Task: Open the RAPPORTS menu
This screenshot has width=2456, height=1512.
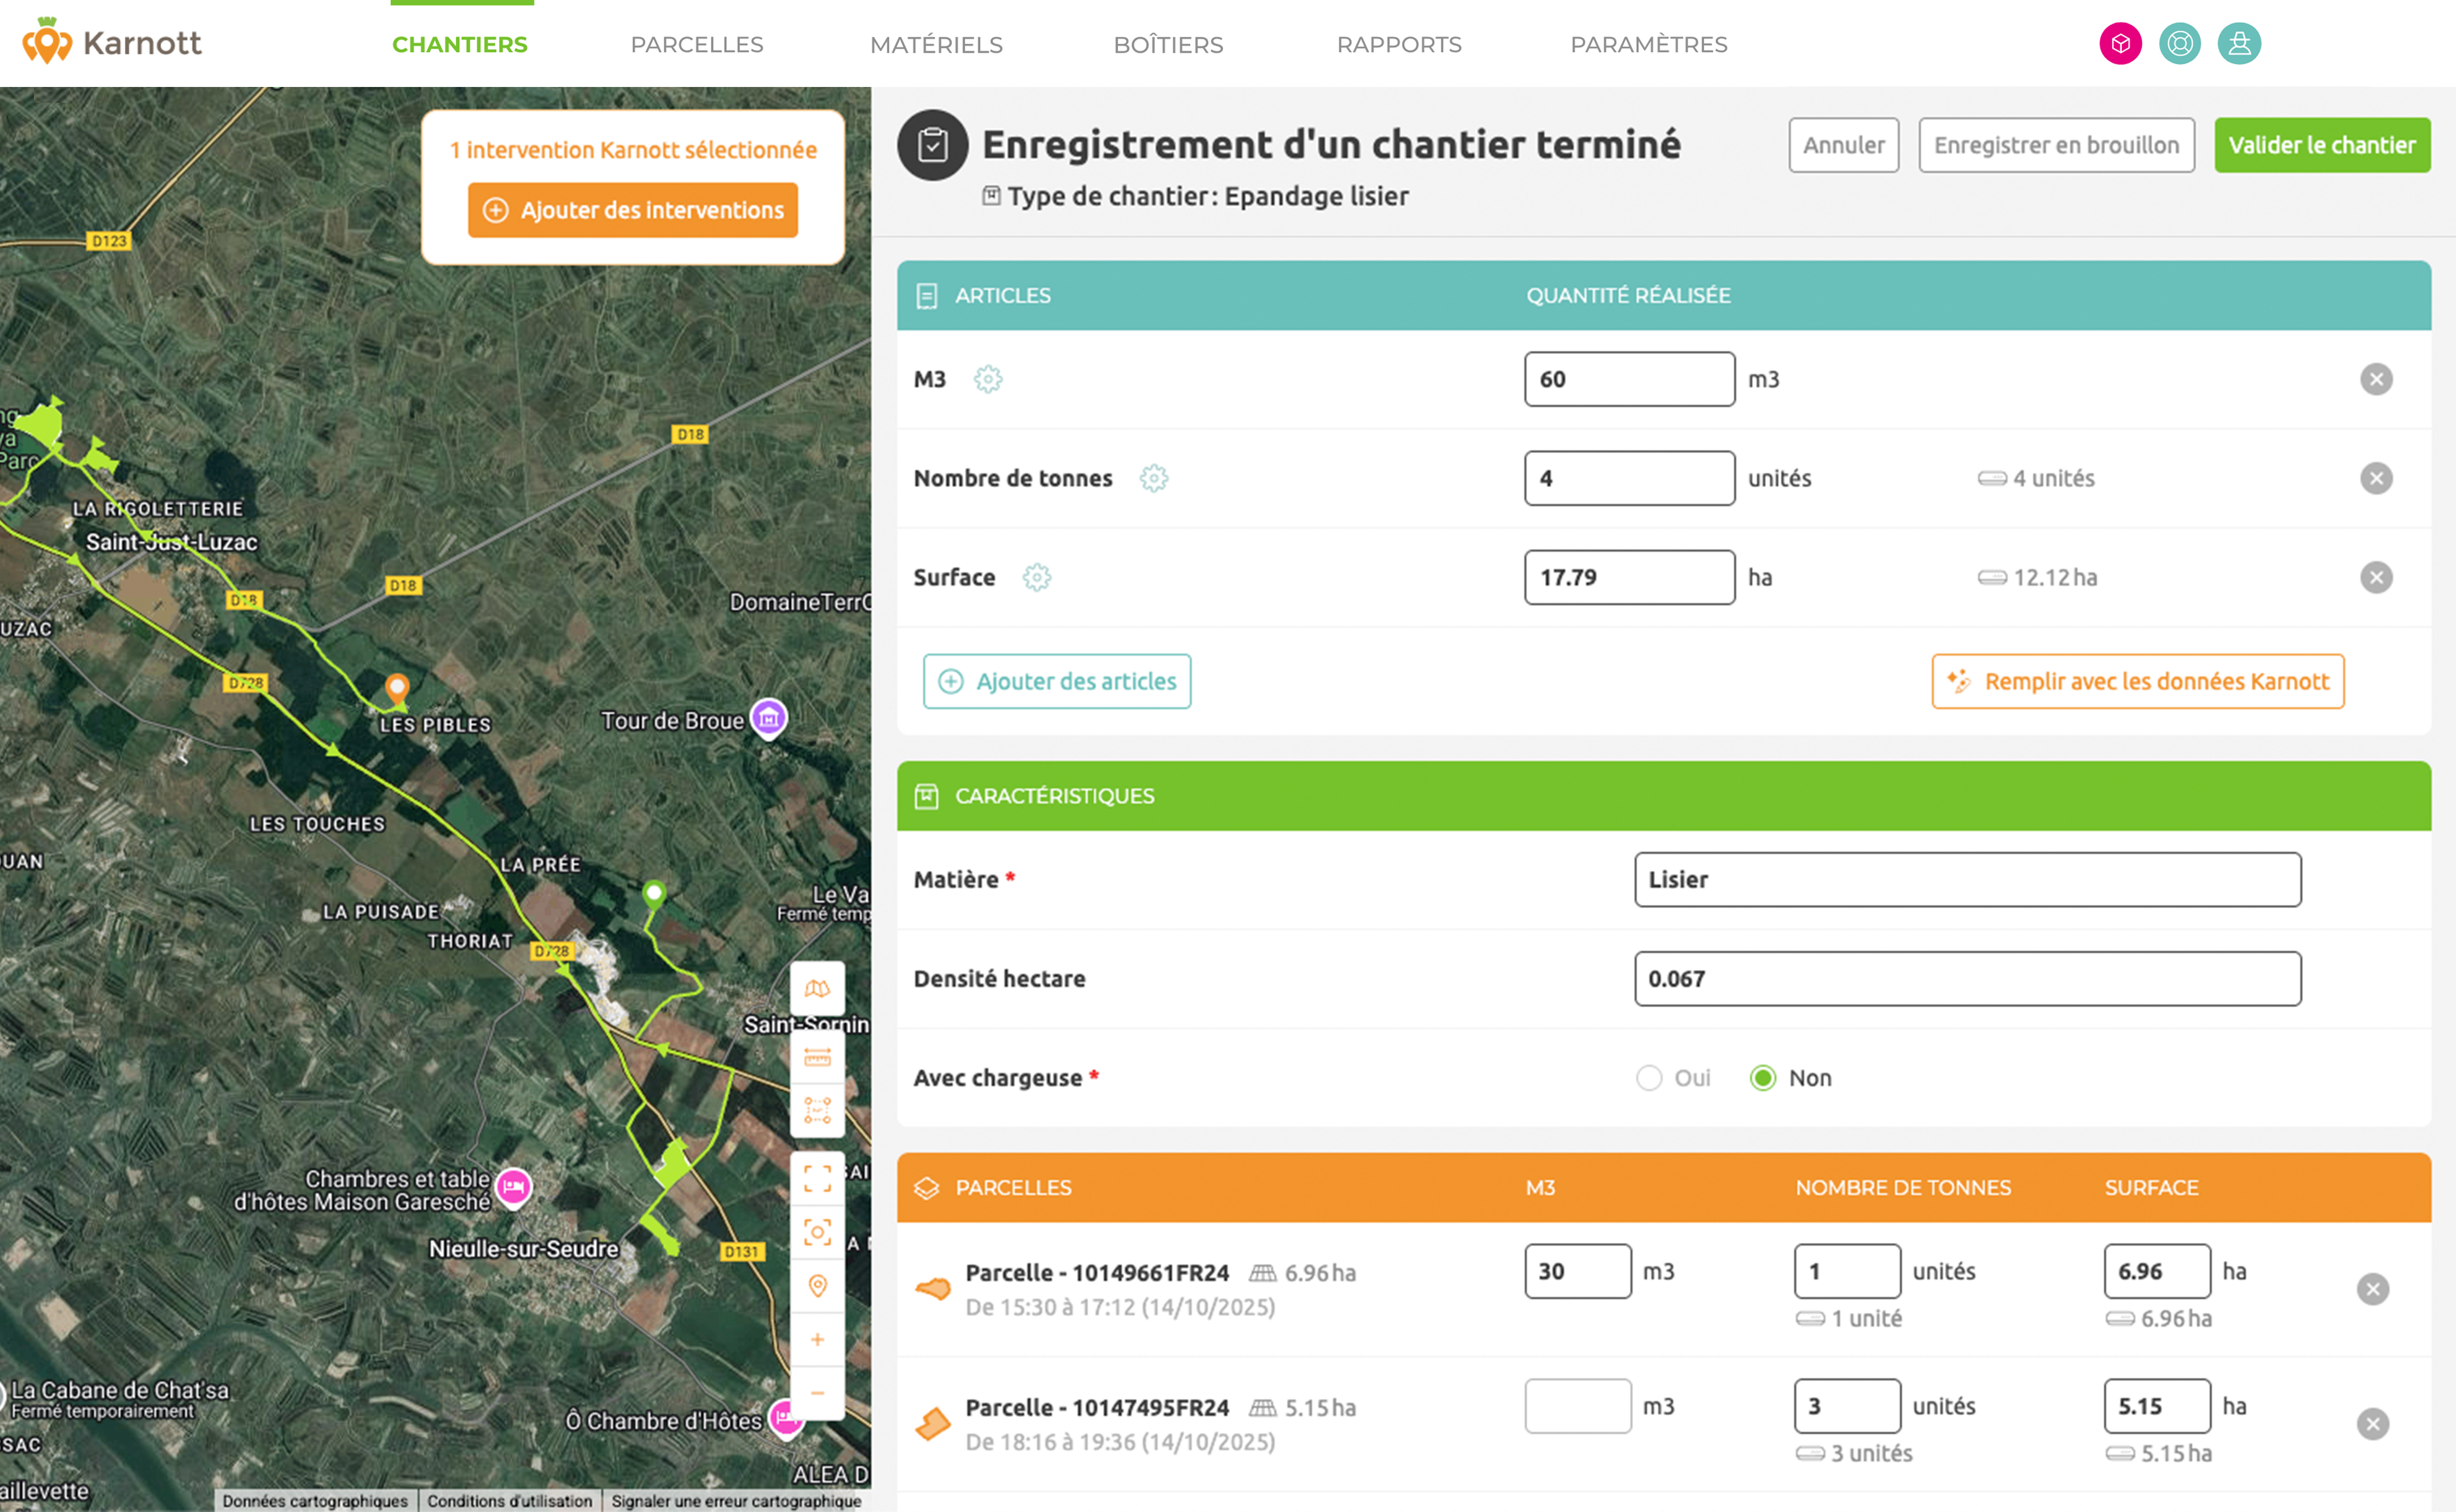Action: (x=1399, y=44)
